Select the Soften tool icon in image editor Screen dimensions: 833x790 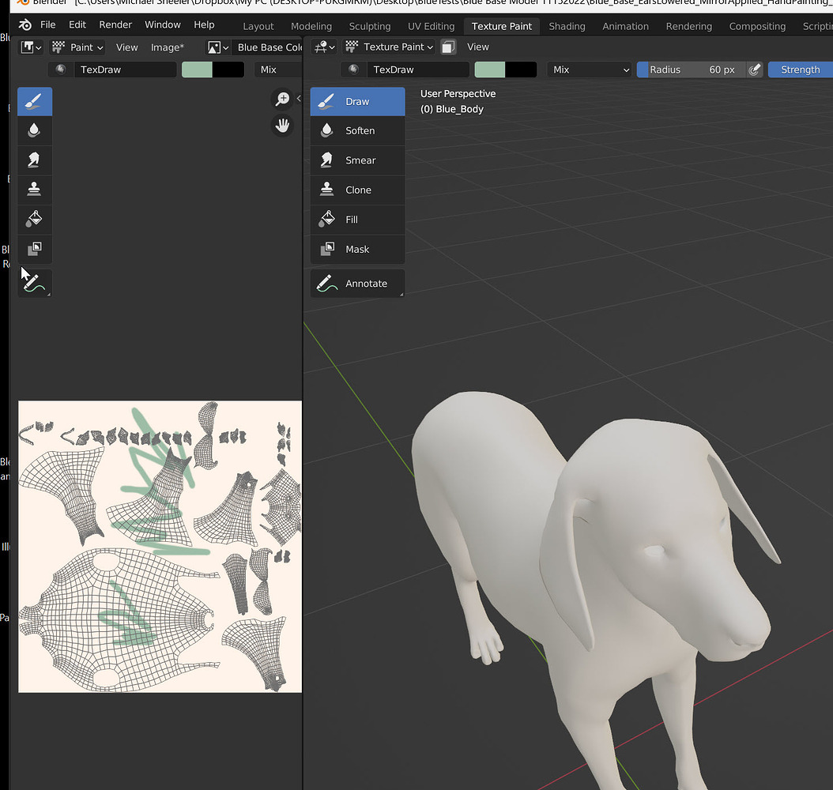tap(35, 130)
